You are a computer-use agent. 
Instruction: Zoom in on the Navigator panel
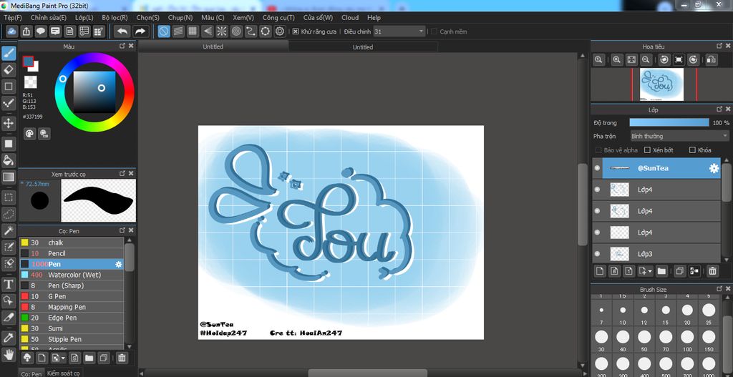tap(616, 60)
